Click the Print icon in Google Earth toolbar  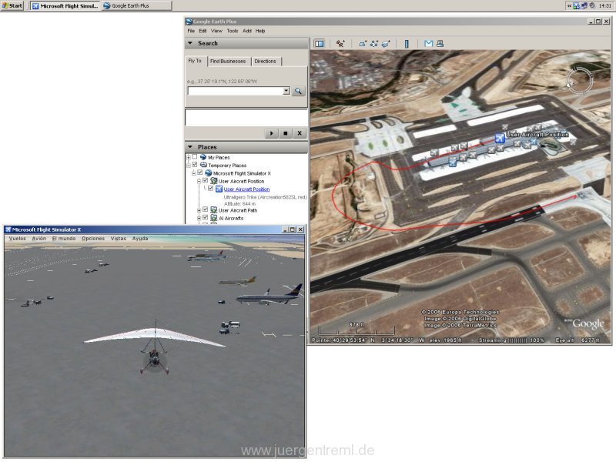(440, 44)
